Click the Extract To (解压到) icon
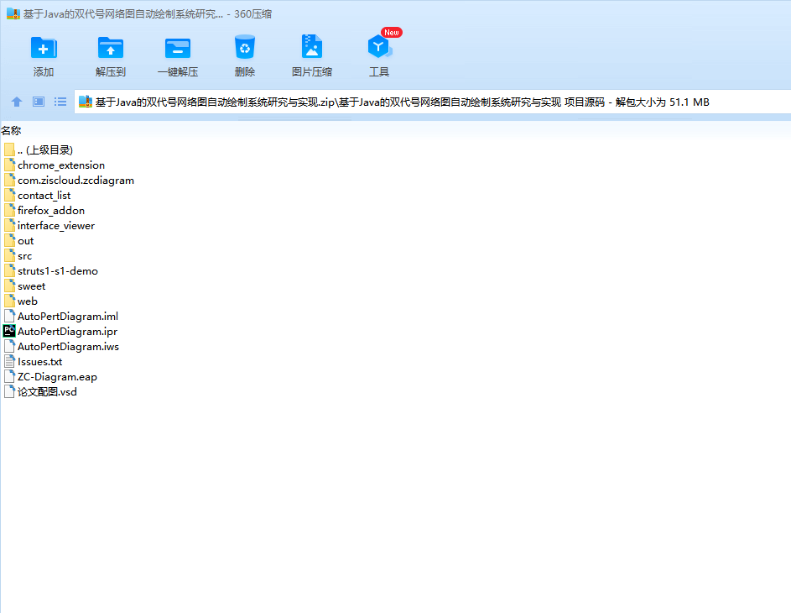791x613 pixels. 111,48
